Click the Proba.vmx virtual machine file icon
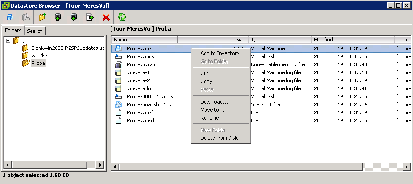This screenshot has height=184, width=413. [119, 48]
